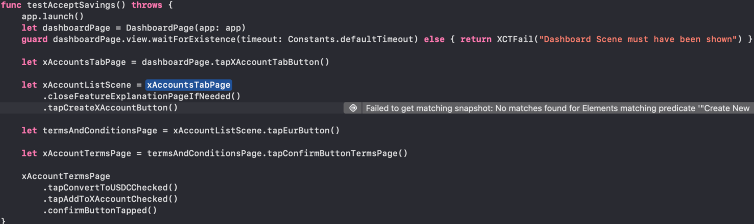The height and width of the screenshot is (224, 754).
Task: Click the tapEurButton() method call
Action: point(303,131)
